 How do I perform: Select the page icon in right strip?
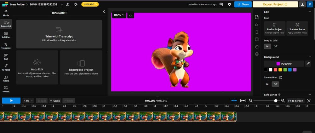(x=256, y=17)
